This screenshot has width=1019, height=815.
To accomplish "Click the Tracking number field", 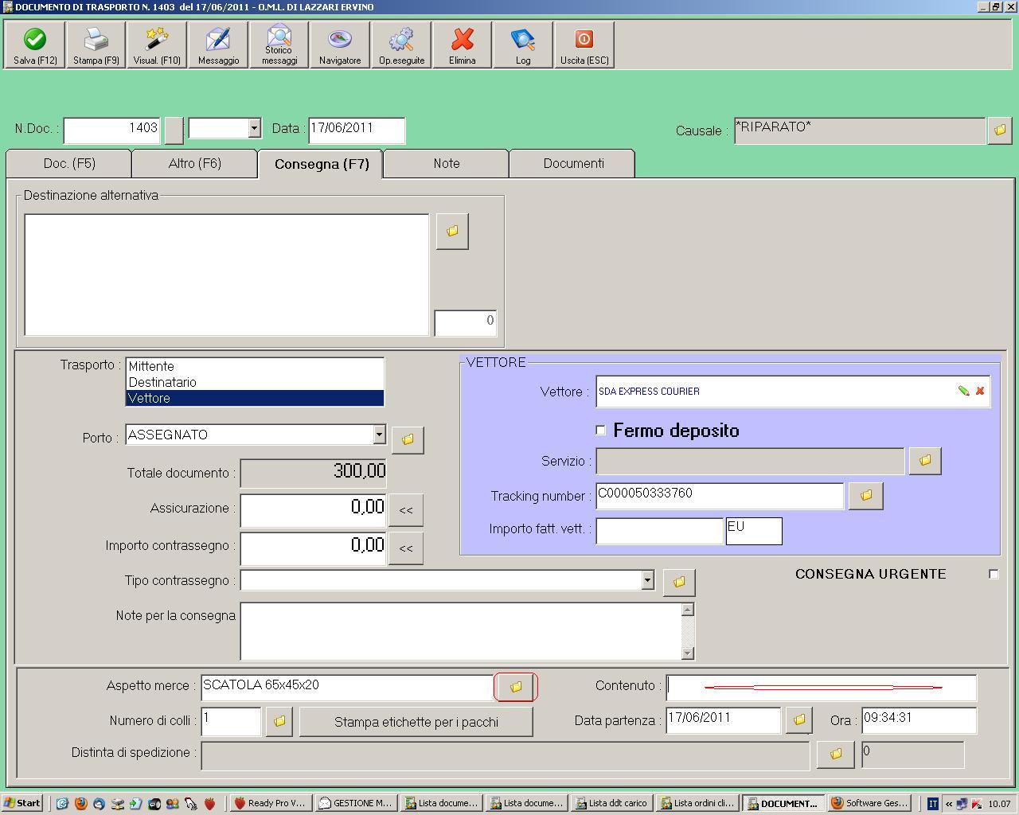I will [719, 495].
